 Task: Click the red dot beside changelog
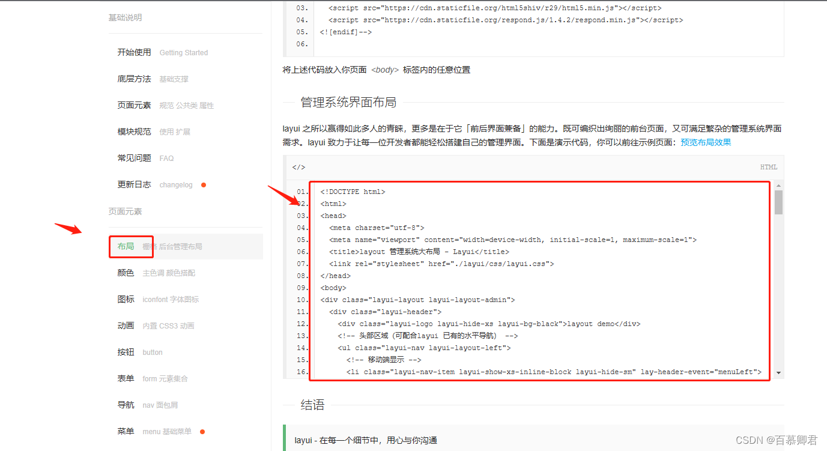pyautogui.click(x=204, y=185)
